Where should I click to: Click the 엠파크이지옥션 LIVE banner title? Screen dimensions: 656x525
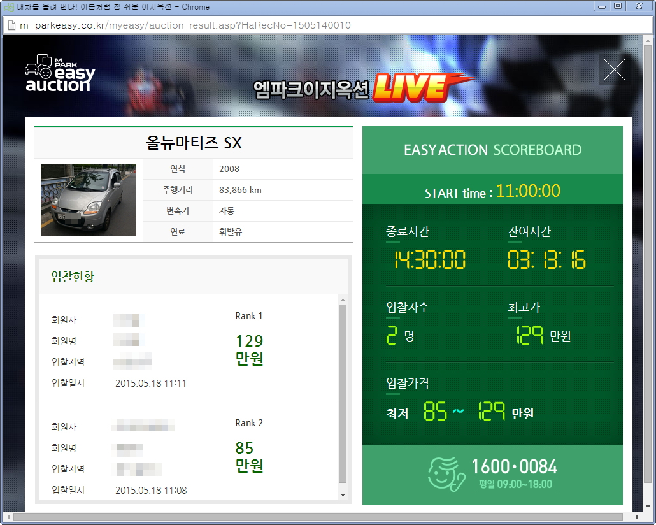coord(363,88)
